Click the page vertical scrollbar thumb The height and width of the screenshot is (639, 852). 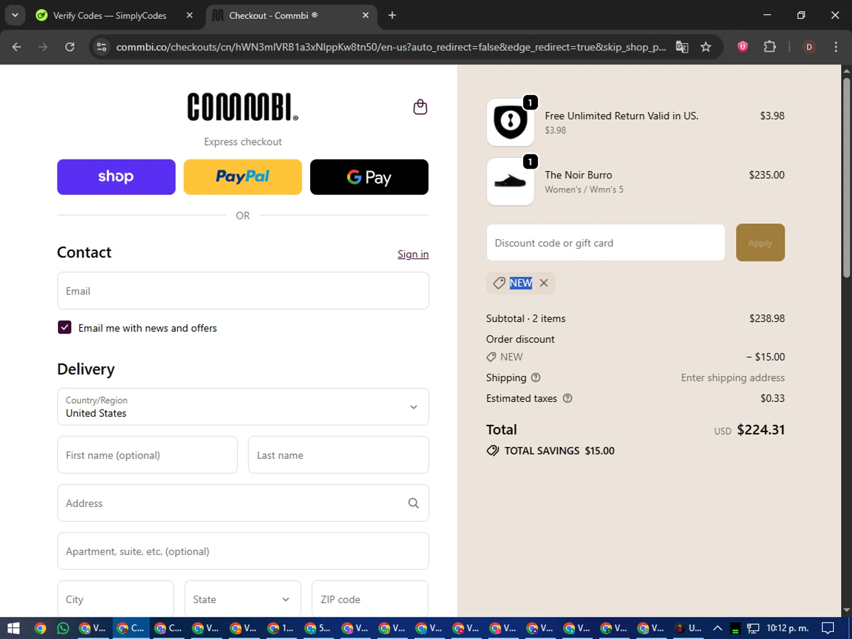point(846,177)
